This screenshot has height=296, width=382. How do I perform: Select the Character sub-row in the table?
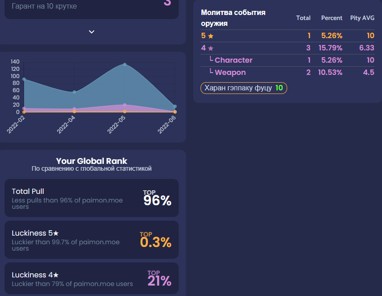(233, 60)
